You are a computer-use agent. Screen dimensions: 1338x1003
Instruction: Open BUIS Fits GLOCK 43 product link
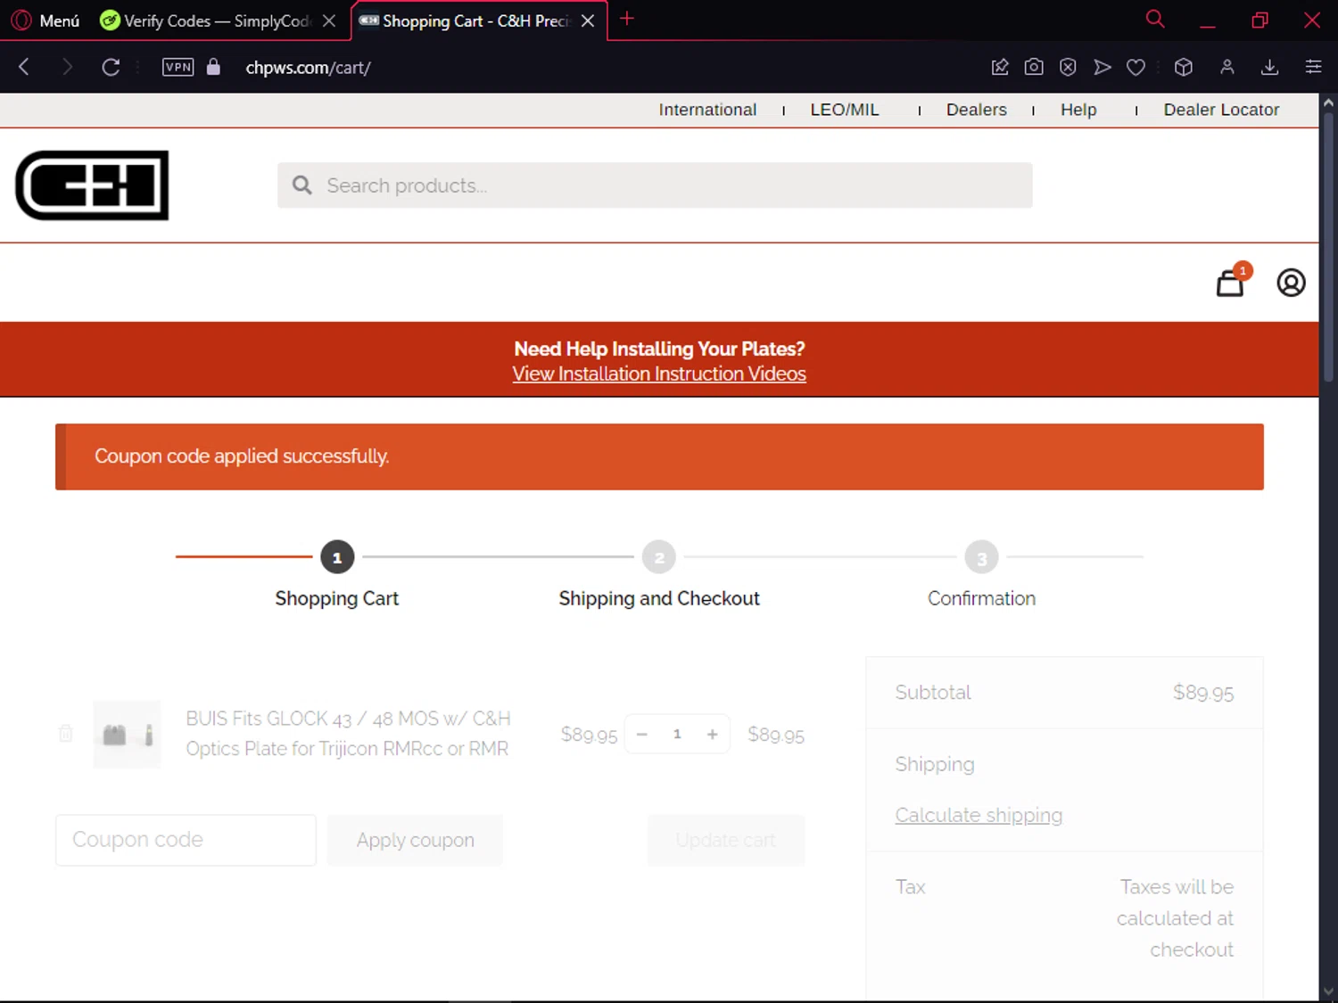[348, 734]
